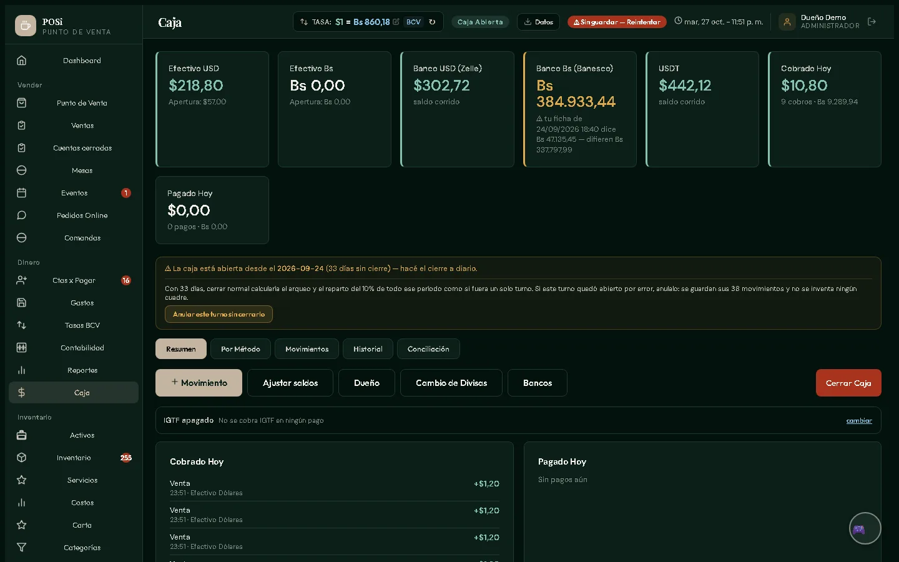Click the edit pencil next to Bs 860,18
The height and width of the screenshot is (562, 899).
coord(396,22)
